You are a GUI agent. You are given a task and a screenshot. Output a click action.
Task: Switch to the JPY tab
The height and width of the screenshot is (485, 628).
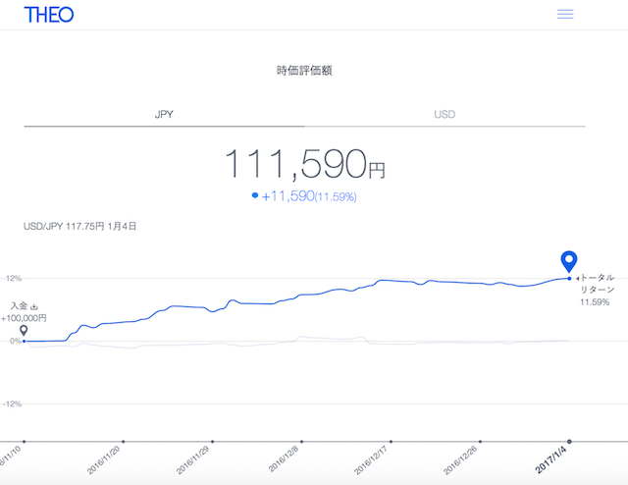[164, 114]
